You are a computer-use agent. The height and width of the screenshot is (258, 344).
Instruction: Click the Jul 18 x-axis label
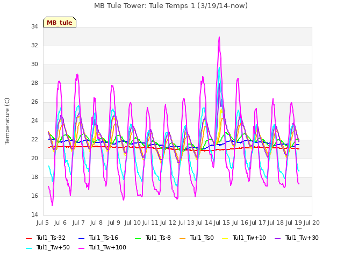pyautogui.click(x=276, y=223)
